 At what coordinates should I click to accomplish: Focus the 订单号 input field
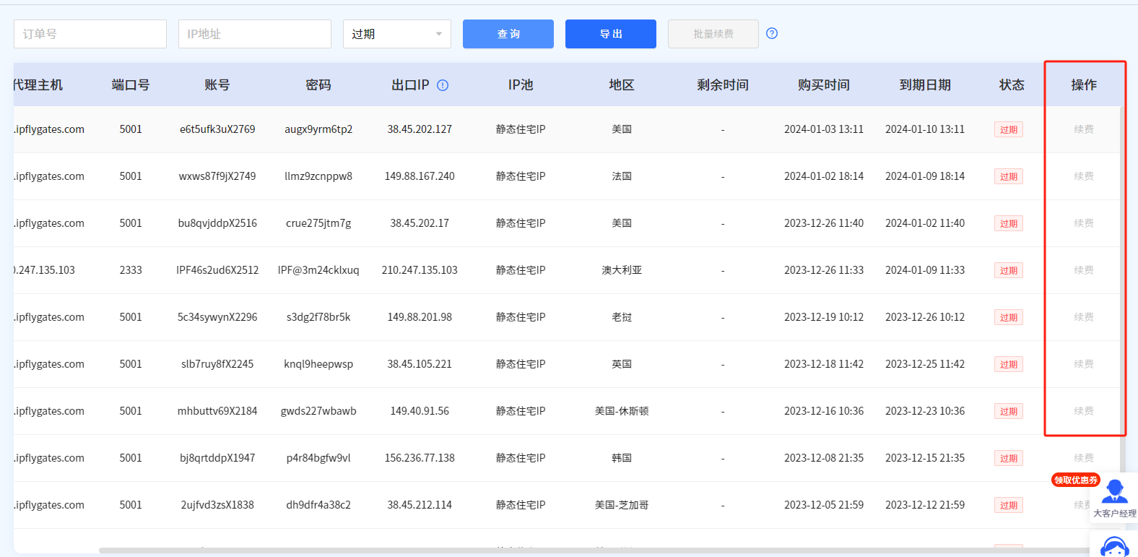(90, 34)
